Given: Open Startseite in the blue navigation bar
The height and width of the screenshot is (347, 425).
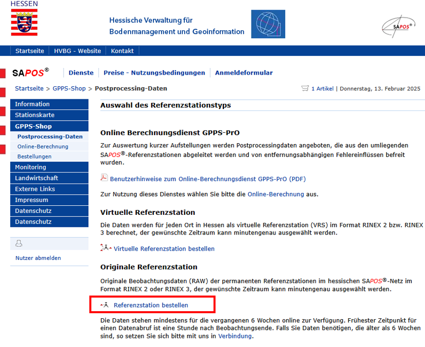Looking at the screenshot, I should coord(30,51).
